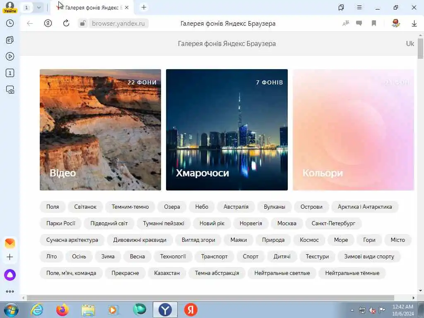Choose the Темним-темно tag
Image resolution: width=424 pixels, height=318 pixels.
(130, 207)
